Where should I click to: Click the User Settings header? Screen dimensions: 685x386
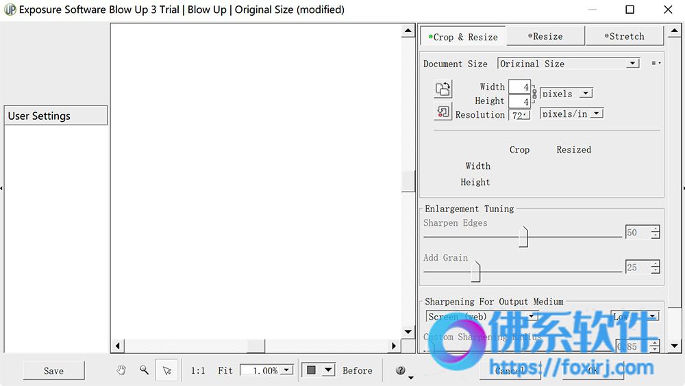point(55,116)
